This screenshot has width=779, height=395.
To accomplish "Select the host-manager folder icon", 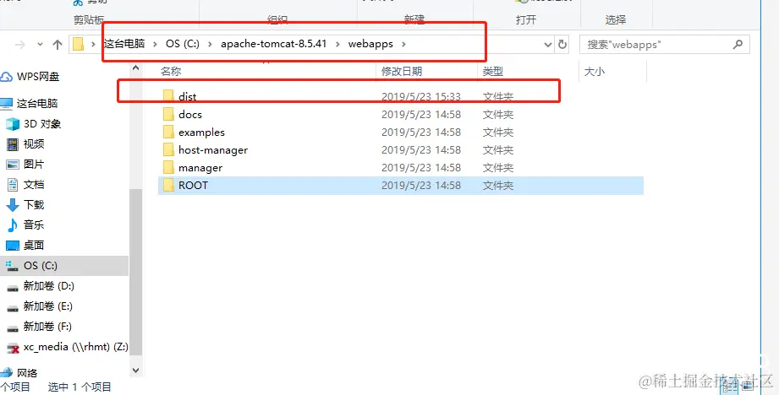I will pos(168,150).
